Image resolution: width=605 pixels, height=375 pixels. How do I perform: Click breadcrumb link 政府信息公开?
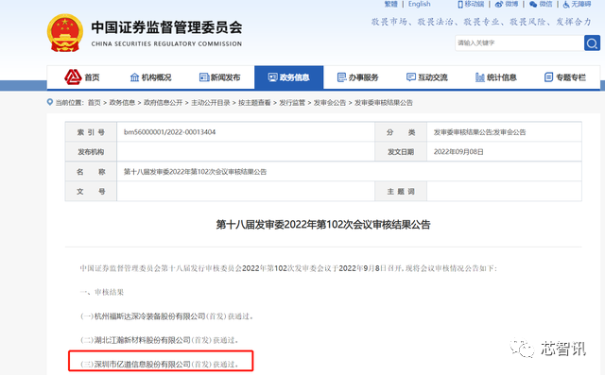coord(164,103)
